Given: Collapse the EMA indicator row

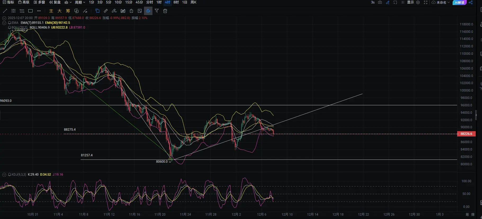Looking at the screenshot, I should (x=4, y=23).
